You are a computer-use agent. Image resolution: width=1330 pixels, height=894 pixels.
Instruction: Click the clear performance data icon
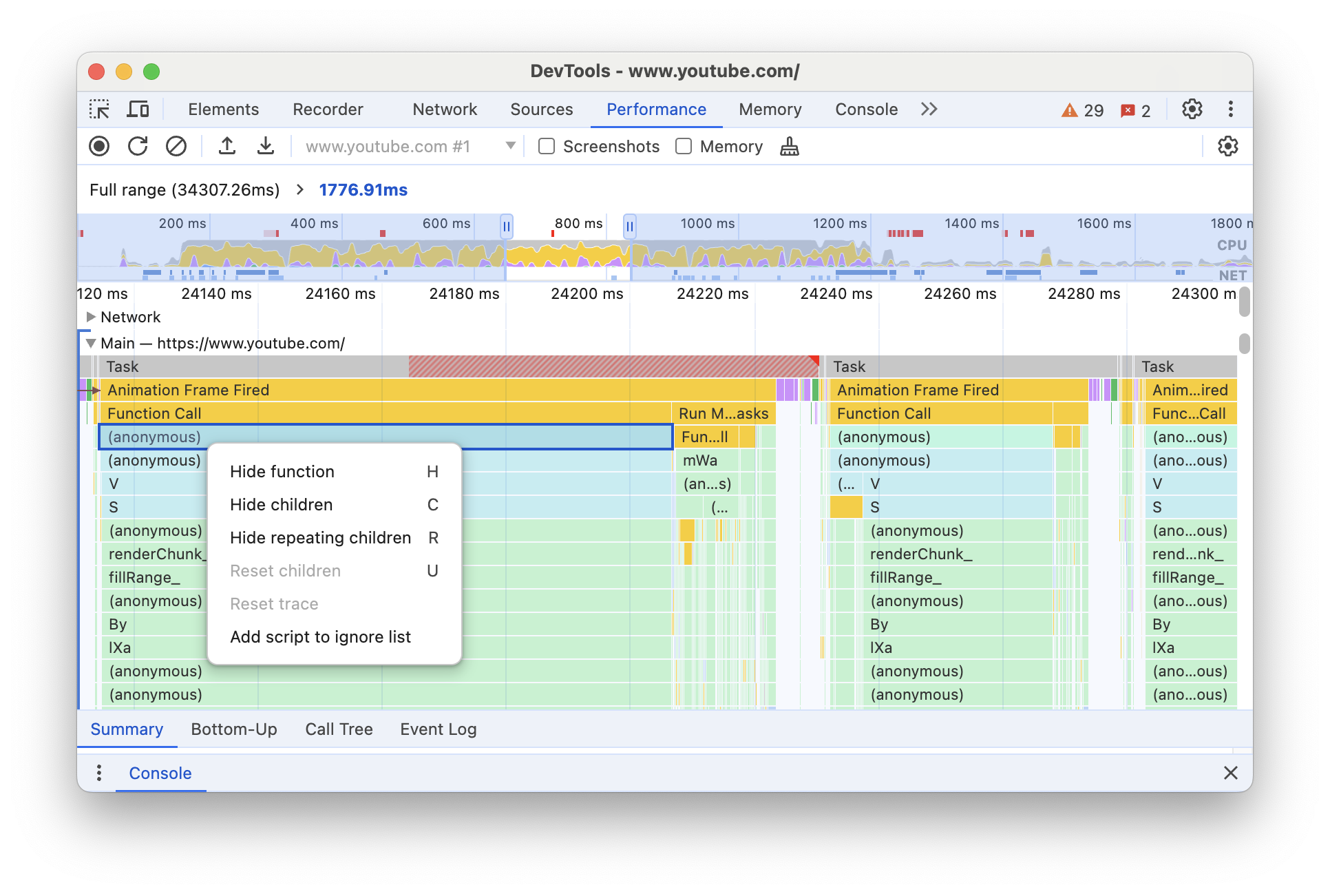tap(174, 147)
